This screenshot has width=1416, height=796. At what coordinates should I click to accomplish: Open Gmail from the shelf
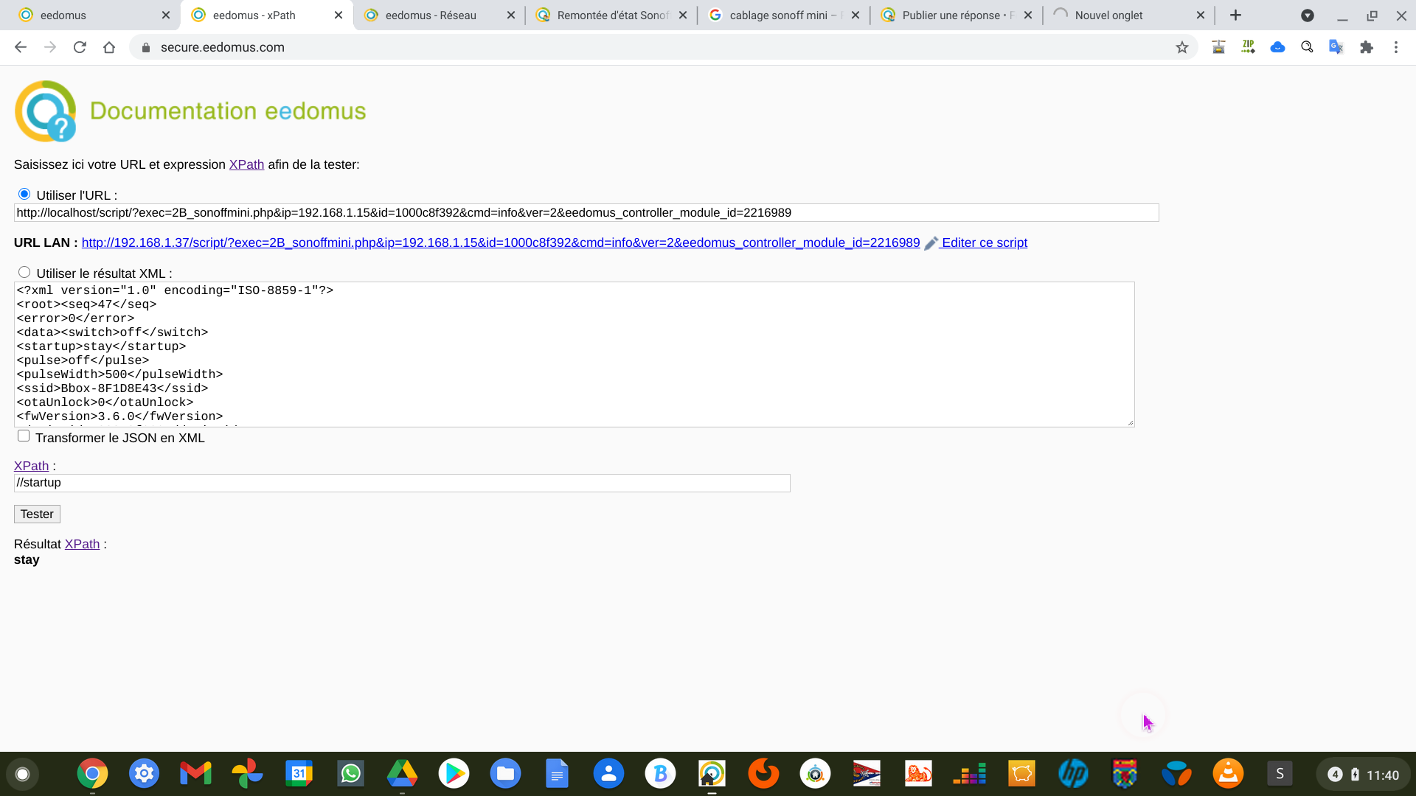click(x=195, y=774)
